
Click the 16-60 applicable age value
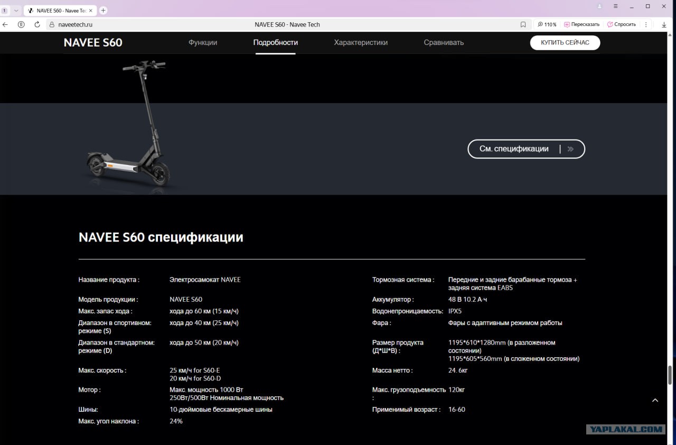[x=457, y=410]
